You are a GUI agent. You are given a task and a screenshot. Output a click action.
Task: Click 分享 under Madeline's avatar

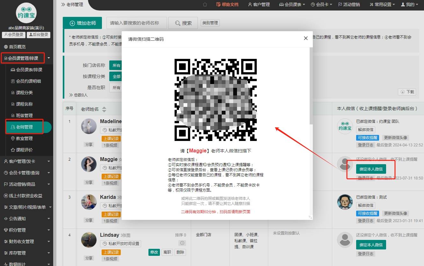[89, 144]
